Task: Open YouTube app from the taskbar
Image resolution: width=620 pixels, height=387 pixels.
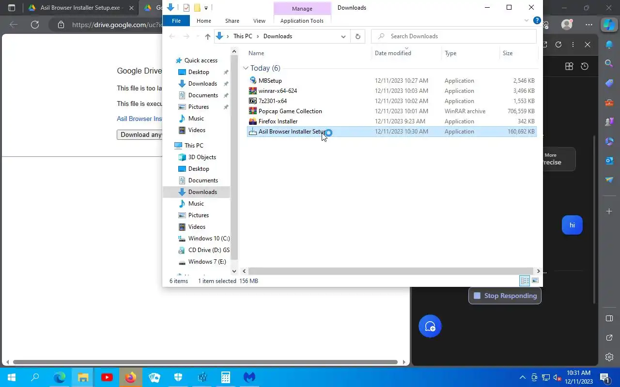Action: click(x=107, y=377)
